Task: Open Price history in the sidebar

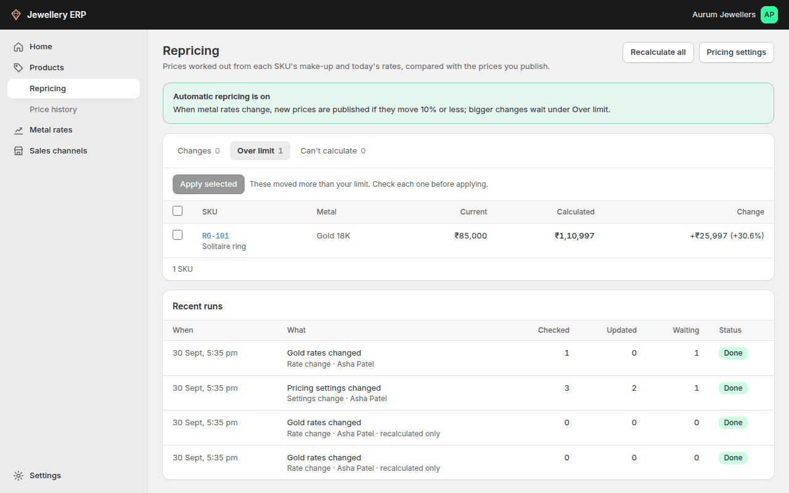Action: click(x=74, y=110)
